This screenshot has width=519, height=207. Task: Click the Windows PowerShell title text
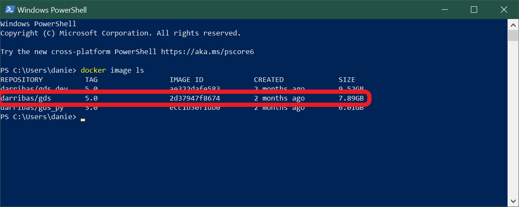click(52, 9)
